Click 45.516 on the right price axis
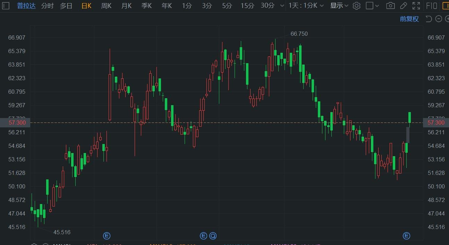Screen dimensions: 449x245 (x=436, y=227)
